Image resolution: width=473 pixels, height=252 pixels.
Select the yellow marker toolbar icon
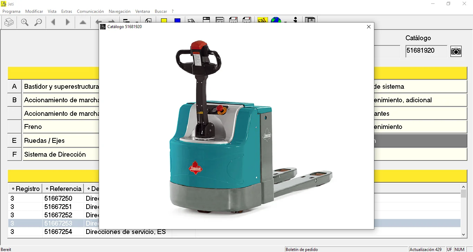point(164,21)
